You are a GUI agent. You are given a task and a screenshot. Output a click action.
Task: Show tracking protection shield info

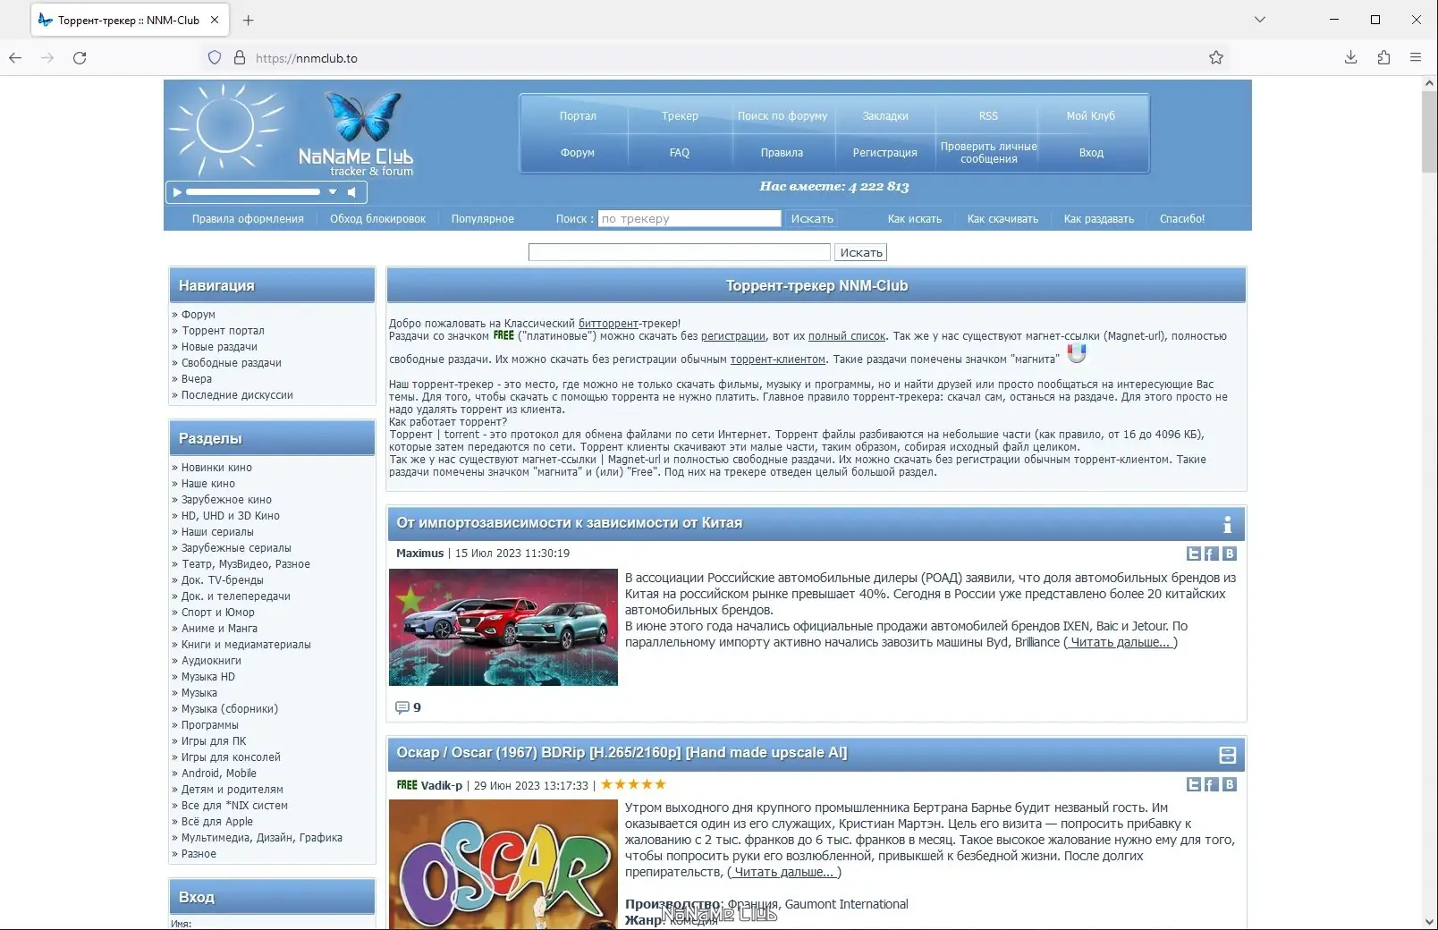pos(215,57)
